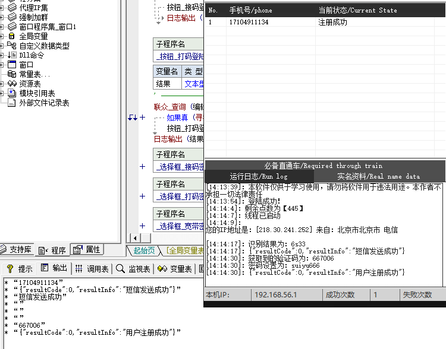The image size is (446, 349).
Task: Switch to 实名资料/Real name data tab
Action: coord(379,176)
